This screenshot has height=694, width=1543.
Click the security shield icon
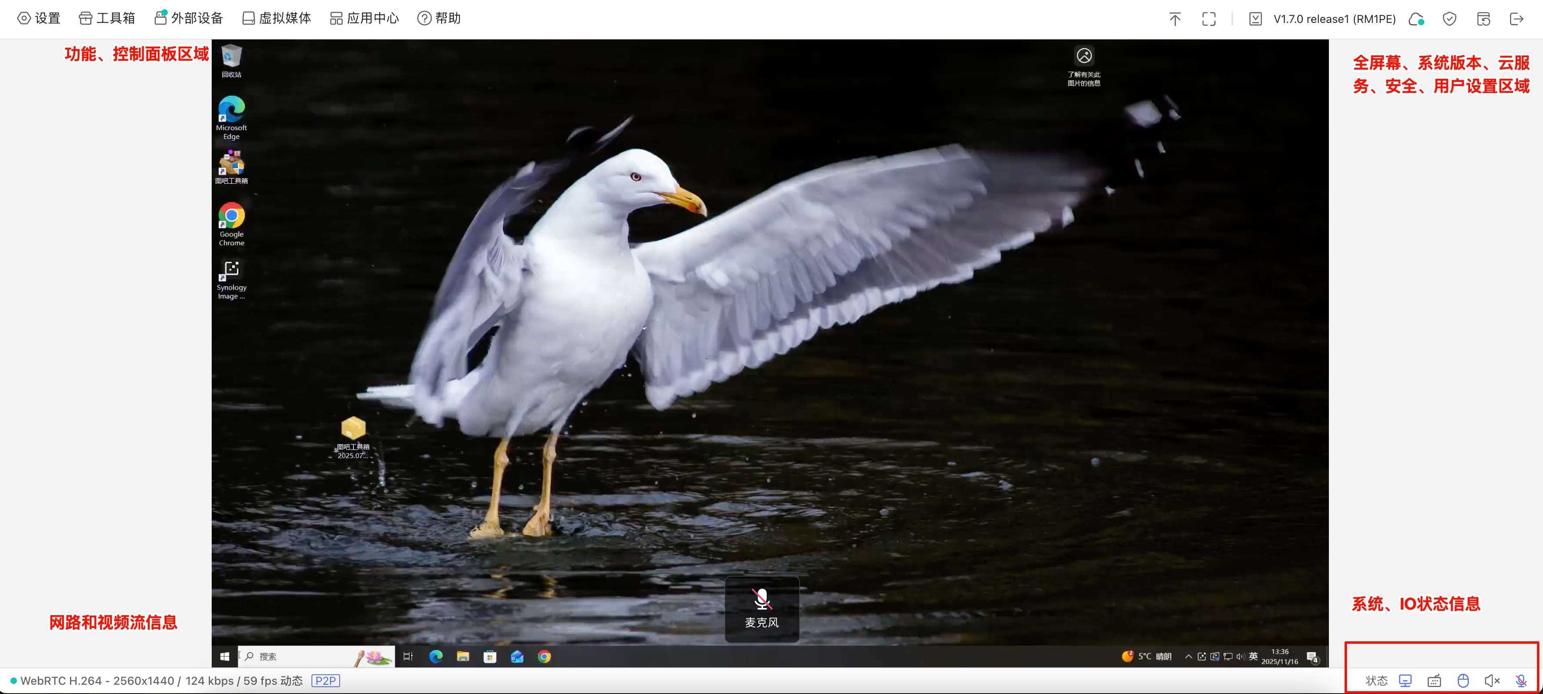click(x=1449, y=19)
